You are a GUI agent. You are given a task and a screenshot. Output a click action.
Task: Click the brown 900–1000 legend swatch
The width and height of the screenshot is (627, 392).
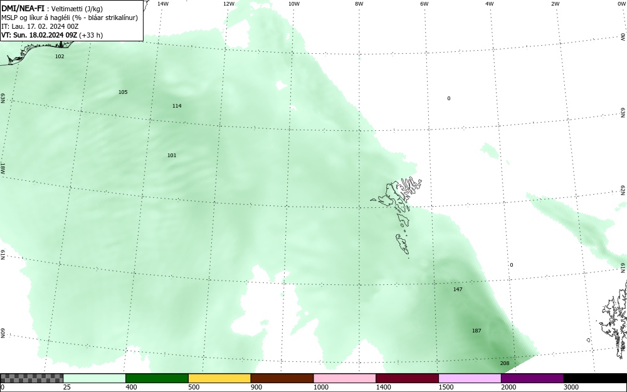(282, 378)
